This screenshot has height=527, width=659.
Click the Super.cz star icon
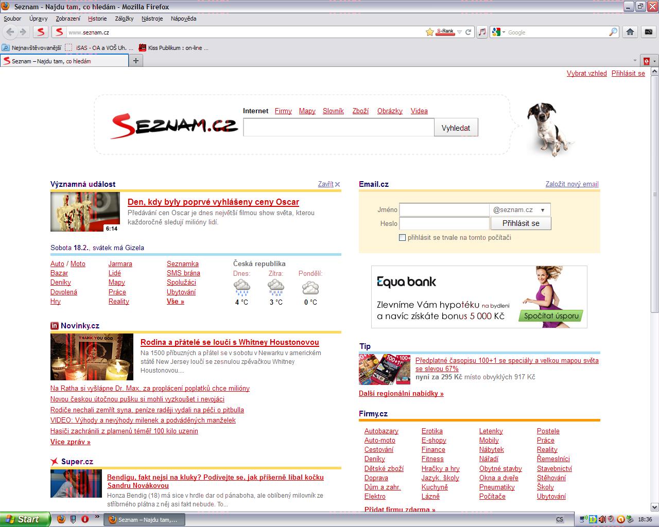[55, 461]
